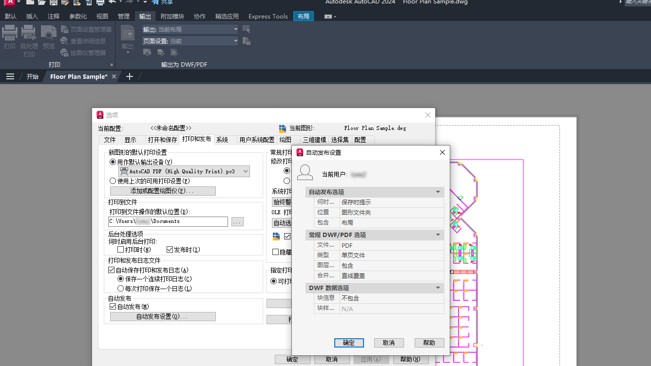The height and width of the screenshot is (366, 651).
Task: Click the 保存时提示 value in 何时 row
Action: click(356, 202)
